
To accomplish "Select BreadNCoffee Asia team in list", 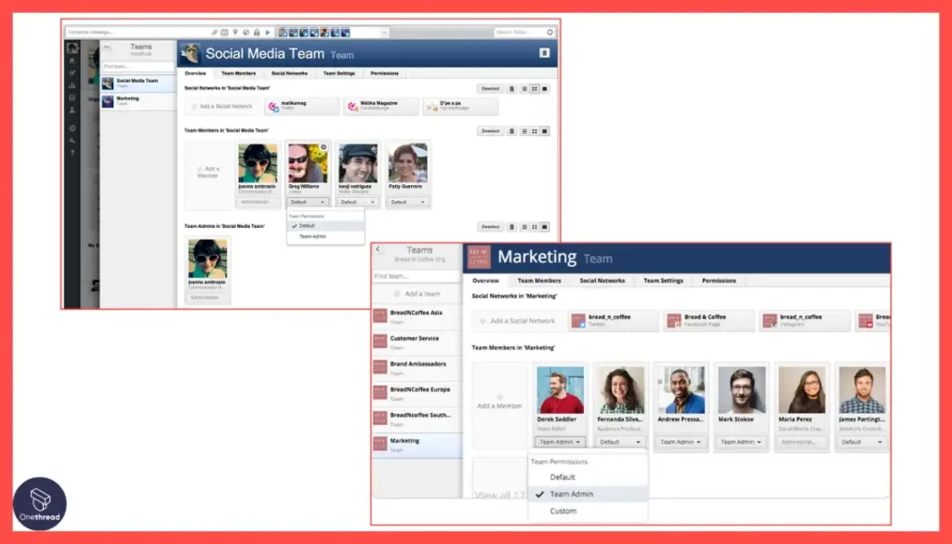I will pos(417,316).
